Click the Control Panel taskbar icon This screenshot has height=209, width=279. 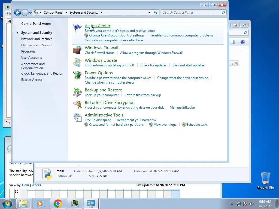pyautogui.click(x=91, y=204)
